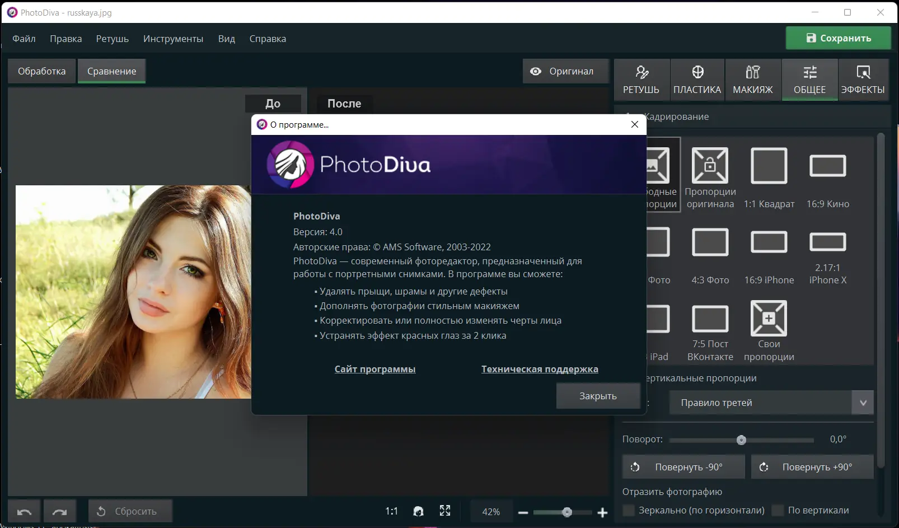The width and height of the screenshot is (899, 528).
Task: Enable Зеркально (по горизонтали) flip checkbox
Action: point(629,510)
